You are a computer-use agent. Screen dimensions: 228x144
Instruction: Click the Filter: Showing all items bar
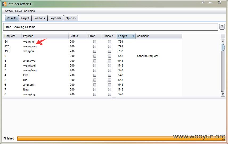(x=110, y=27)
